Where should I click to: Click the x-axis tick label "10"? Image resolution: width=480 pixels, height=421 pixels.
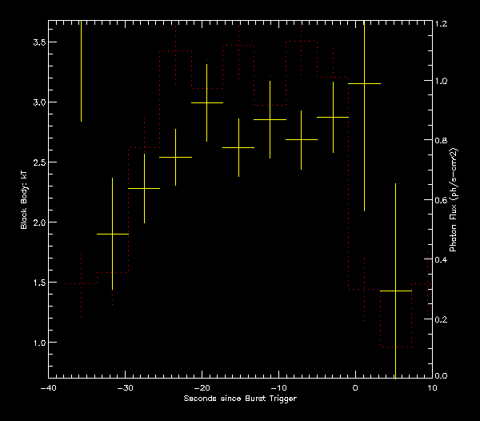tap(432, 387)
